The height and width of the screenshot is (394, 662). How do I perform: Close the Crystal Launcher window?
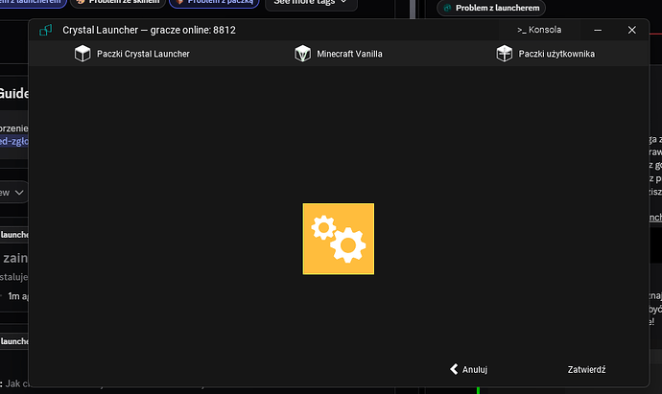click(x=631, y=30)
